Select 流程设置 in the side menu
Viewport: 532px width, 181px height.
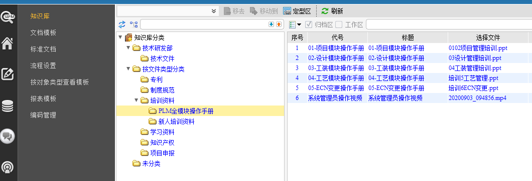(43, 65)
